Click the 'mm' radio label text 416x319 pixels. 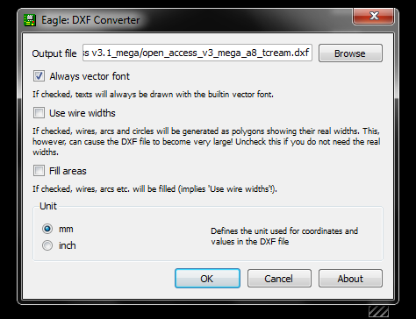(66, 229)
